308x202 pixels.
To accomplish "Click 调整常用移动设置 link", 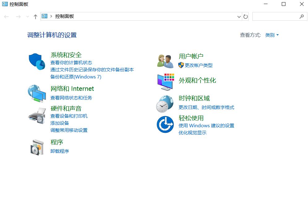I will pos(69,130).
